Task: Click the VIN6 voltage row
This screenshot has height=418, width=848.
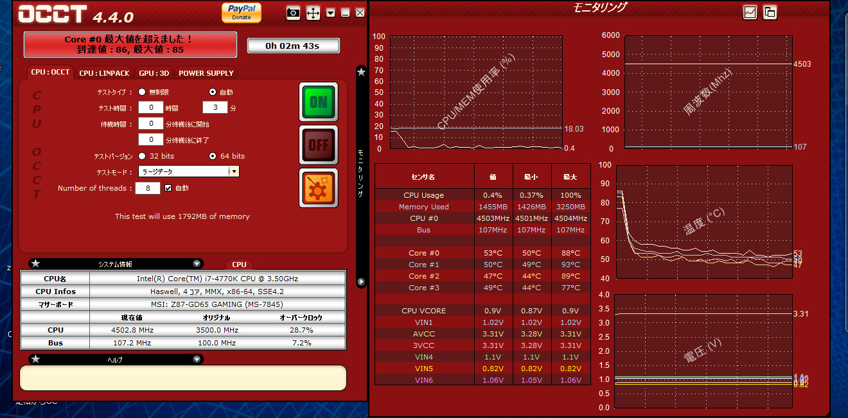Action: (482, 380)
